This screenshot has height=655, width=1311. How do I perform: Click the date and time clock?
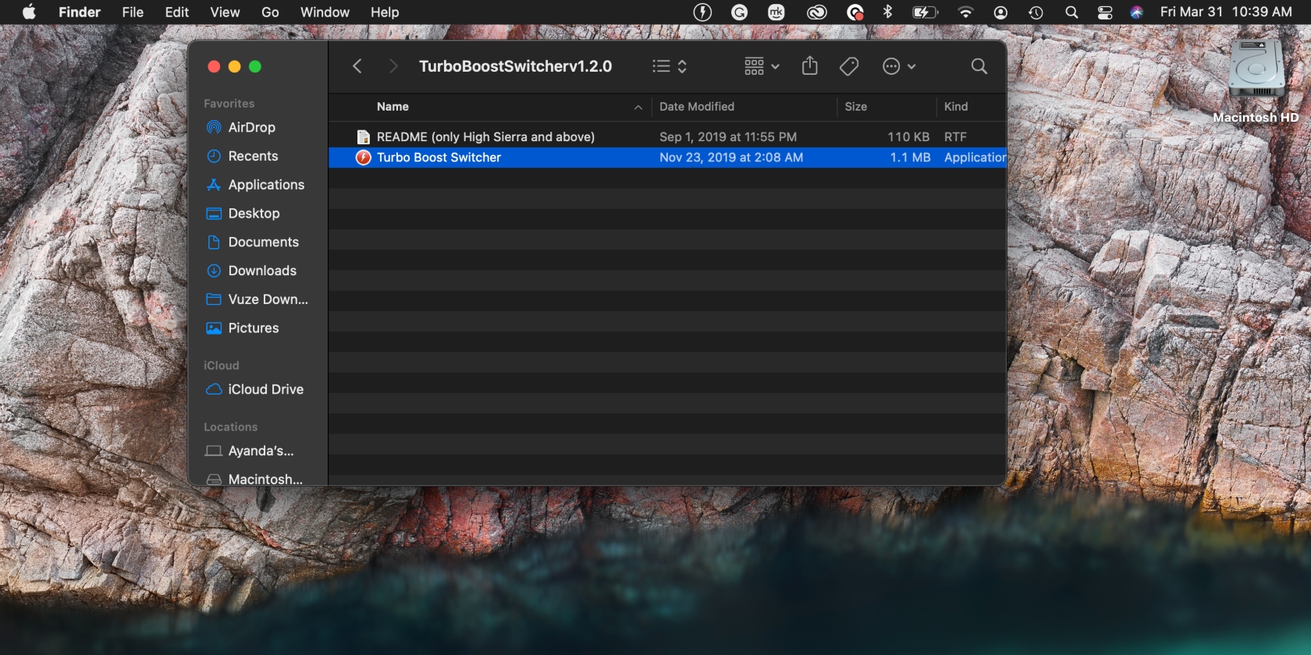tap(1225, 12)
